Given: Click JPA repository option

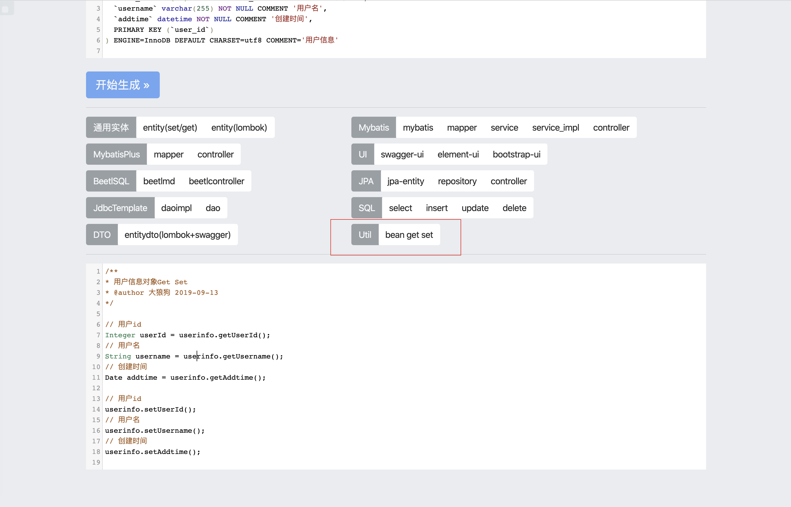Looking at the screenshot, I should point(457,181).
